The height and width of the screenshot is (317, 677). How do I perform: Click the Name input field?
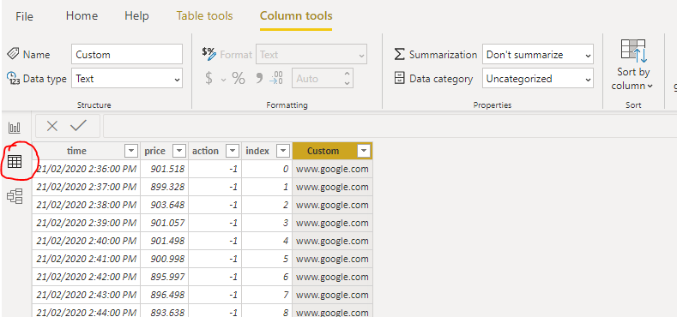[x=127, y=54]
